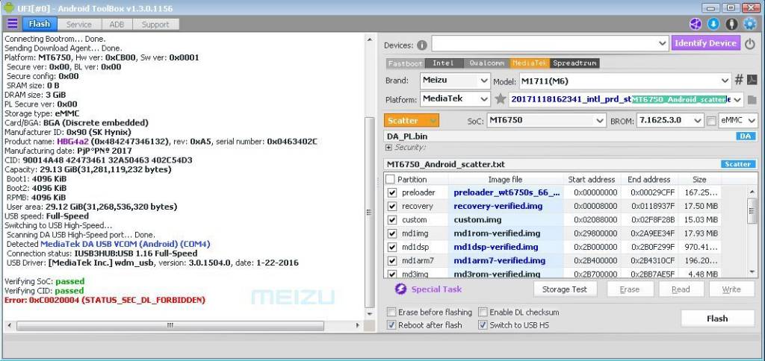Open the BROM version dropdown
Screen dimensions: 765x361
coord(670,120)
